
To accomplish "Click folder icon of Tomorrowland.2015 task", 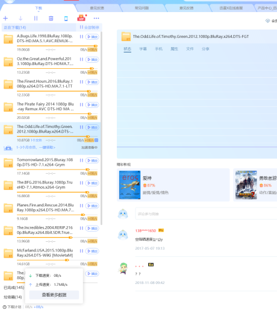I will click(8, 163).
